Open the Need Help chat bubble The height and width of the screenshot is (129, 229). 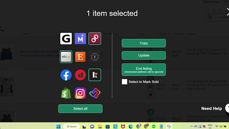click(227, 108)
